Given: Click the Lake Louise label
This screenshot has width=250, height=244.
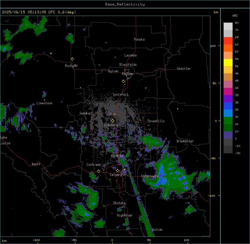Looking at the screenshot, I should [x=5, y=140].
